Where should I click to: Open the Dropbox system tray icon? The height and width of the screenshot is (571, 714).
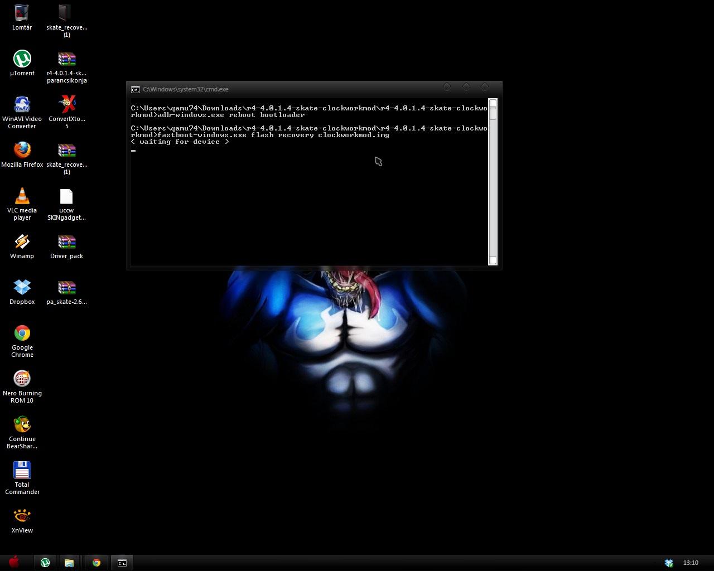[x=669, y=563]
